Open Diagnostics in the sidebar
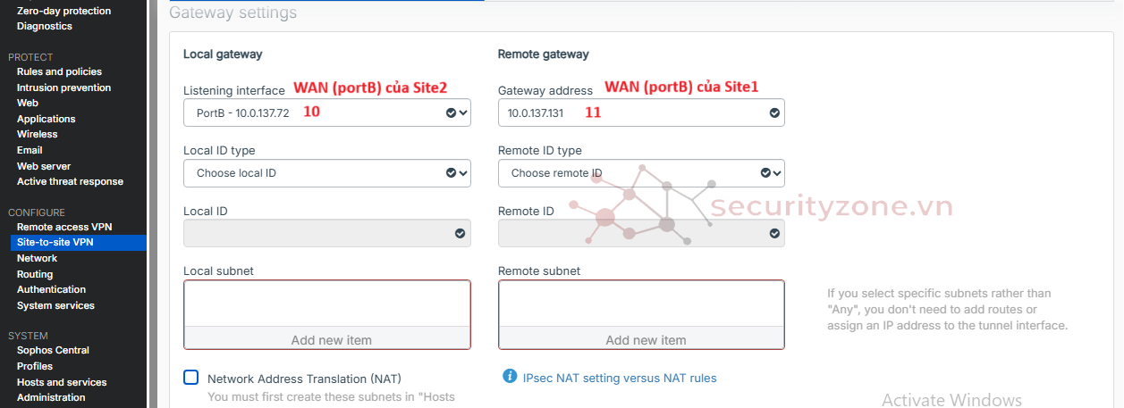Screen dimensions: 1124x408 click(45, 26)
